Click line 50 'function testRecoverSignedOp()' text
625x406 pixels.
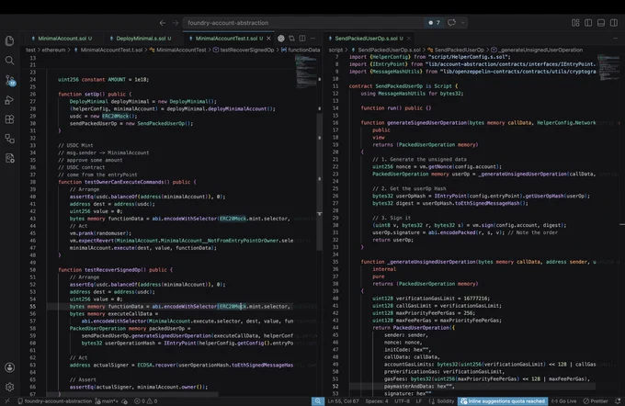point(102,270)
